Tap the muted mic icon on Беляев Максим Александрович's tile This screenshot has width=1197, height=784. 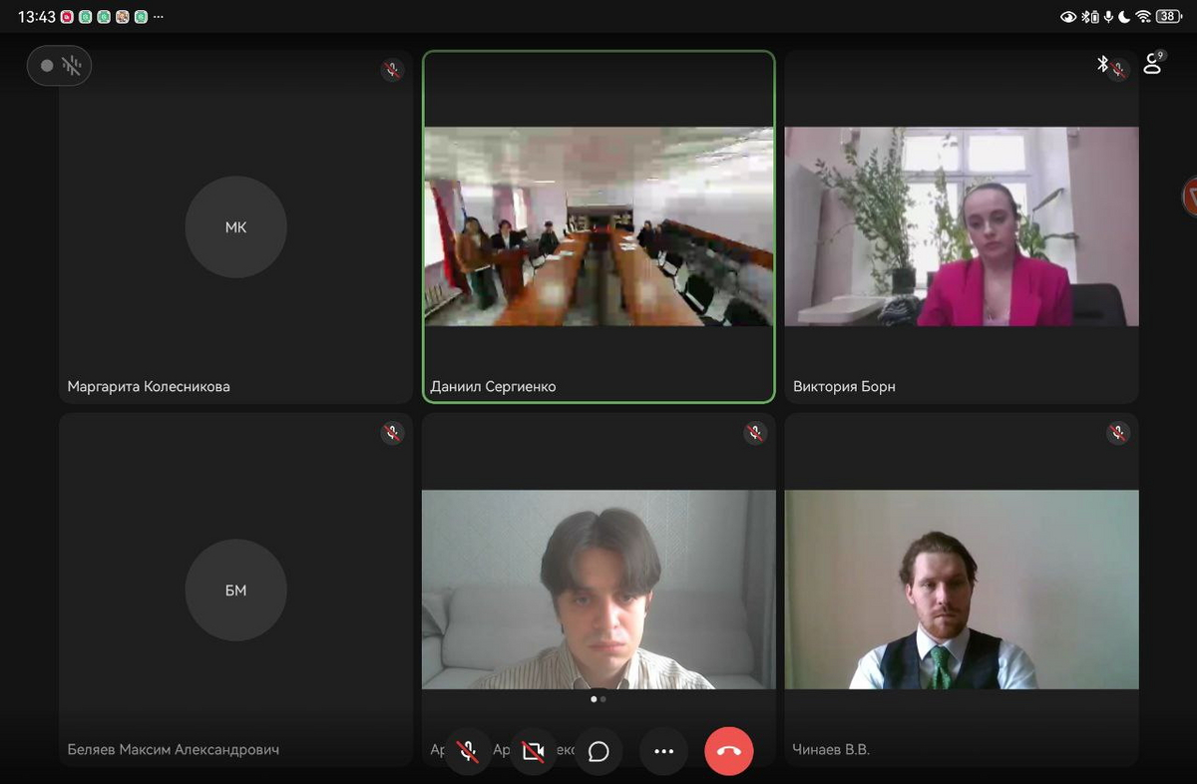(x=392, y=433)
